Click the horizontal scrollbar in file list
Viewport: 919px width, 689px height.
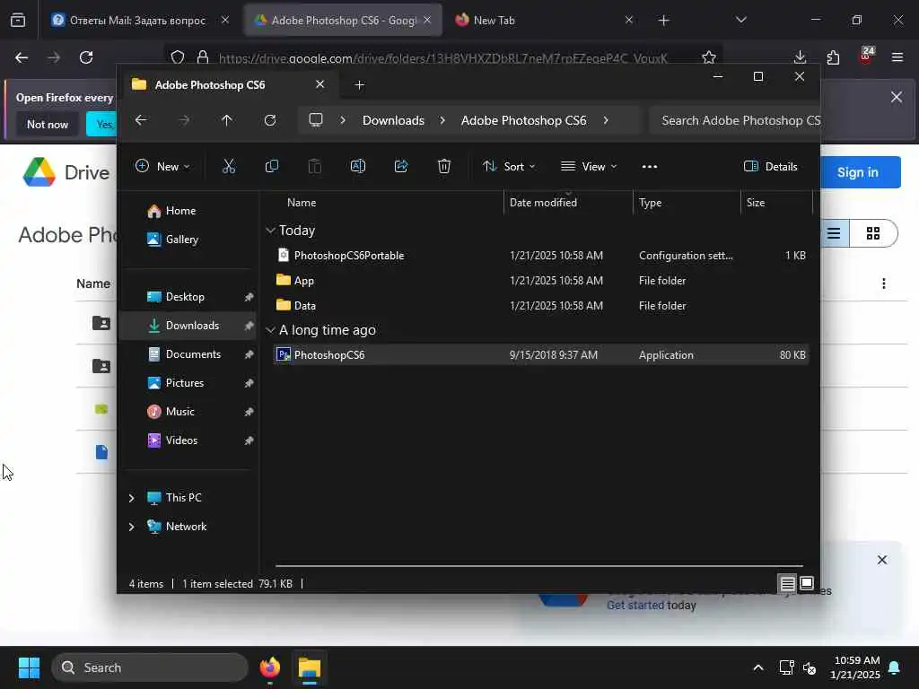(x=538, y=566)
